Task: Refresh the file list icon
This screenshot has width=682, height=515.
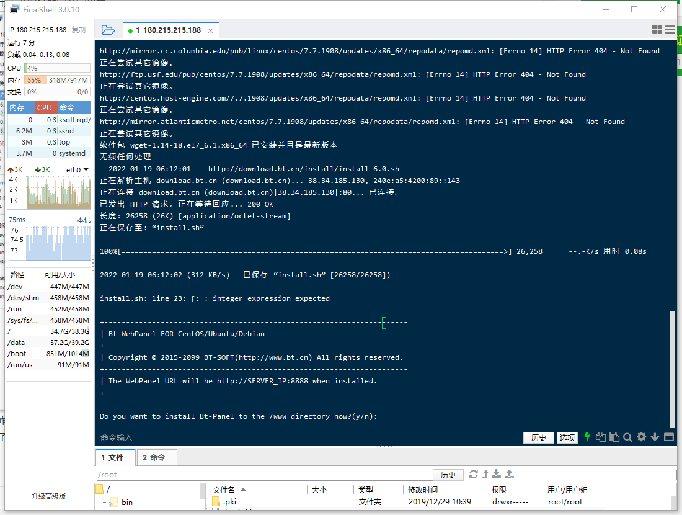Action: (473, 475)
